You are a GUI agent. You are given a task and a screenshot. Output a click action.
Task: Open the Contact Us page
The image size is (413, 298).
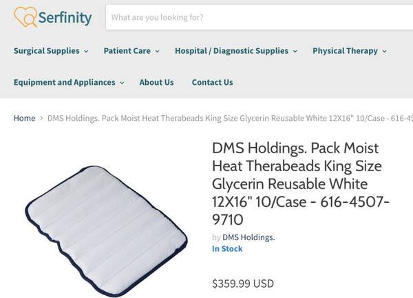212,82
